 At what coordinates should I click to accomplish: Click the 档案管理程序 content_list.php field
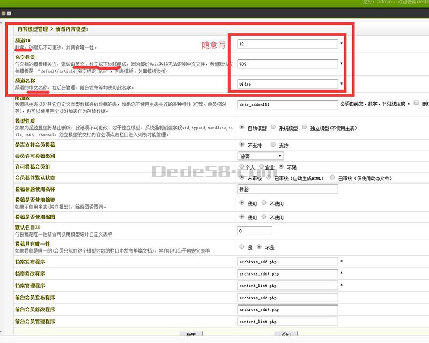[287, 286]
